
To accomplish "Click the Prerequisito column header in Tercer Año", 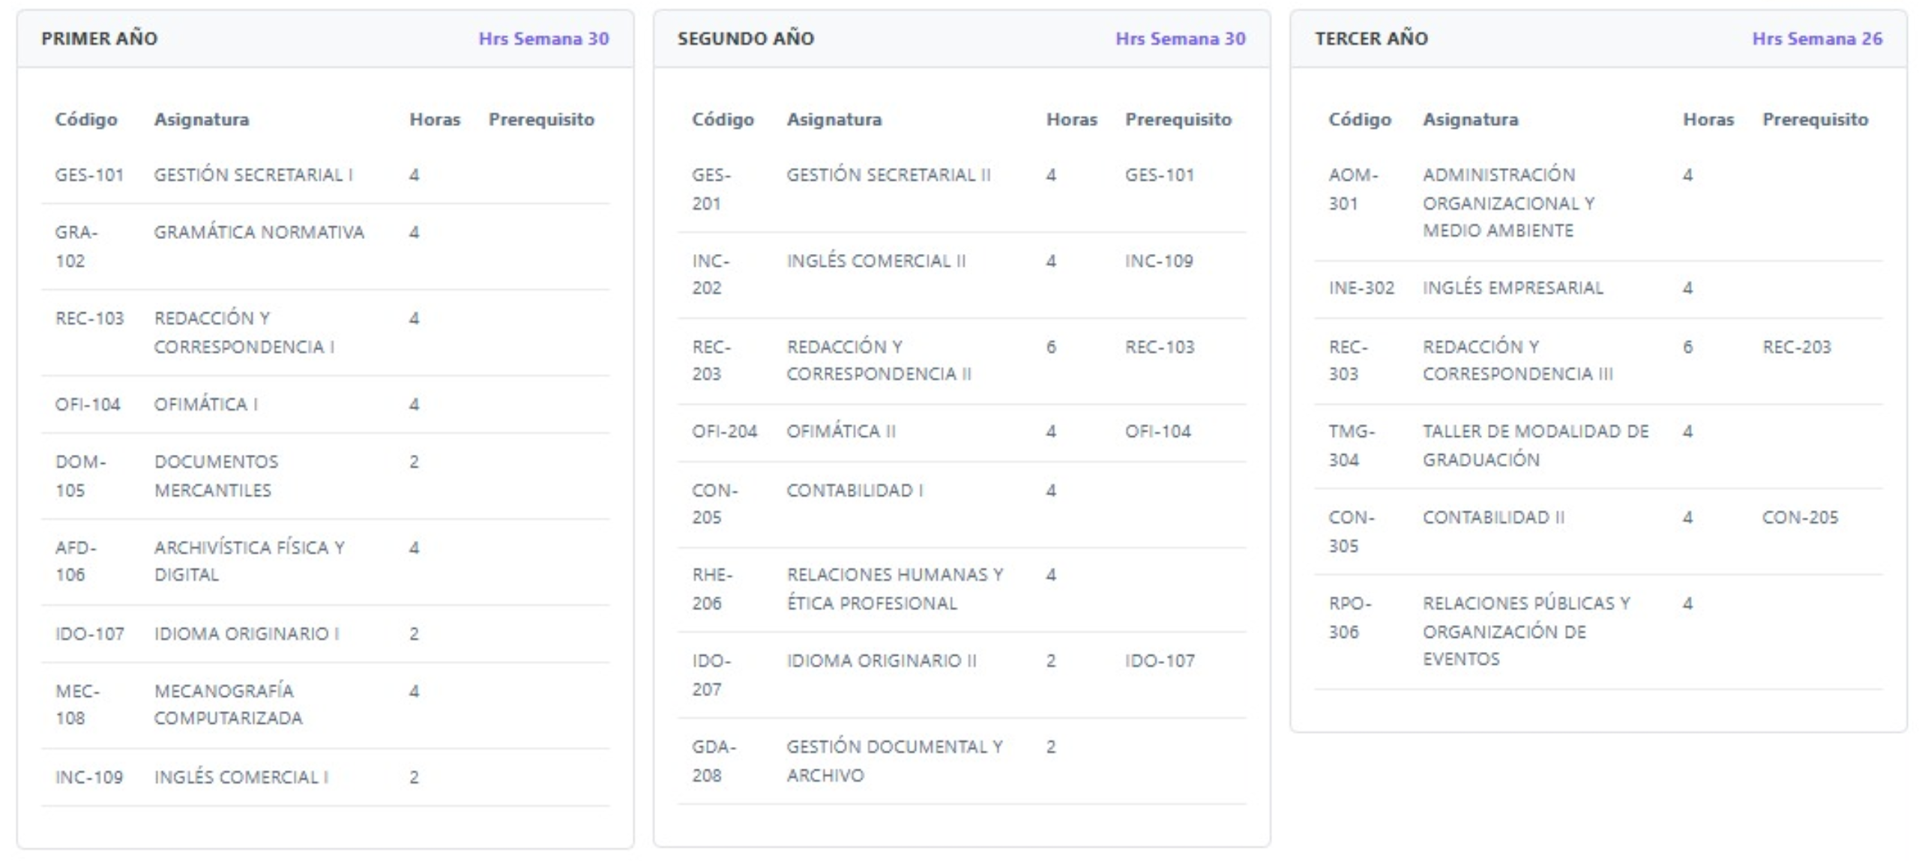I will tap(1815, 119).
